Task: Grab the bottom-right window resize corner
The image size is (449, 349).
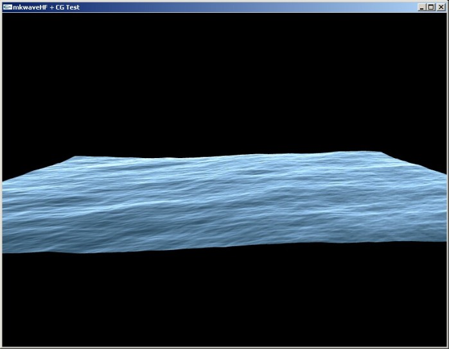Action: tap(446, 346)
